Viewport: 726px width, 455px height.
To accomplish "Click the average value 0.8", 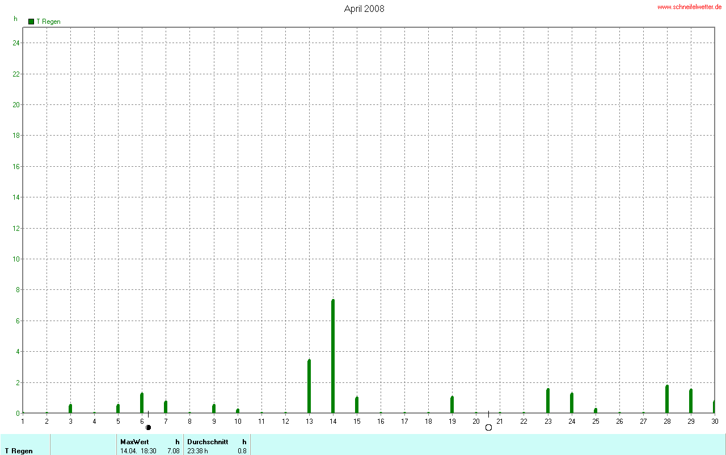I will click(x=242, y=451).
